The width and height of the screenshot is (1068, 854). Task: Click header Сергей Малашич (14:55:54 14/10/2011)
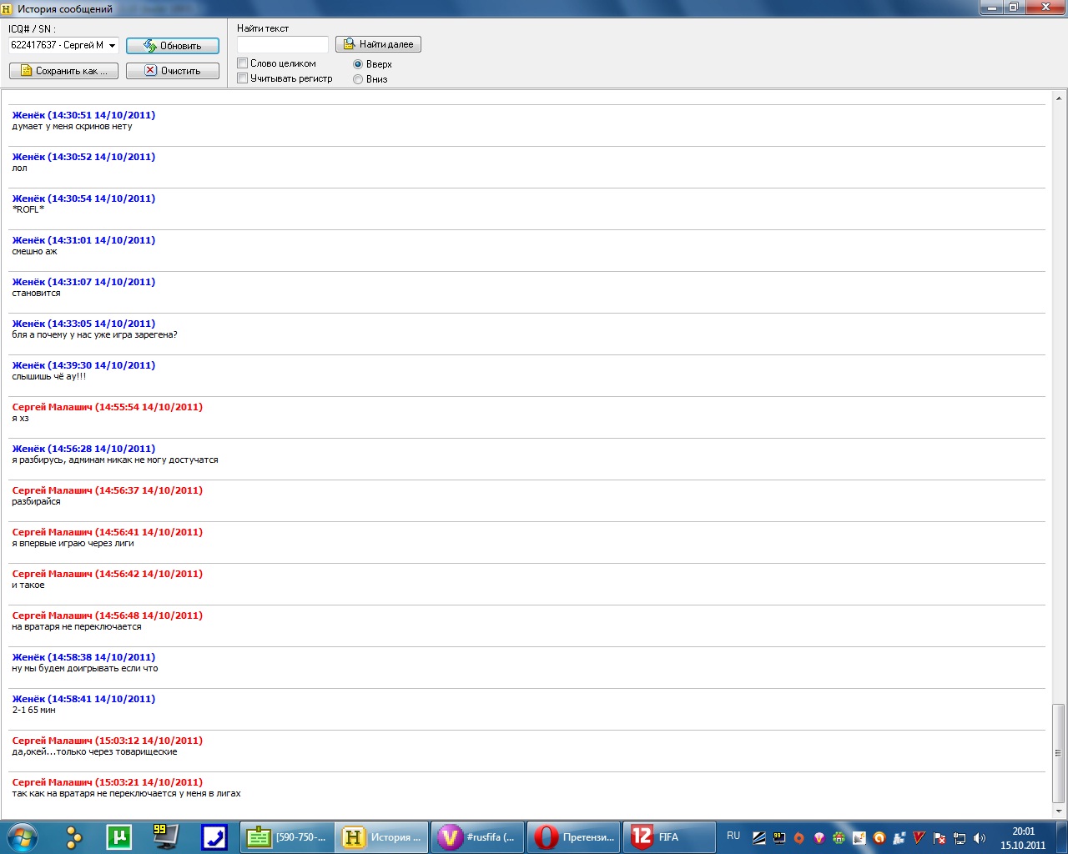(x=108, y=407)
